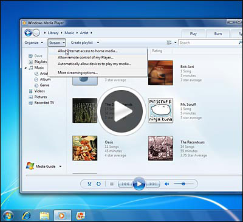Click the Stop playback button
243x222 pixels.
(112, 184)
